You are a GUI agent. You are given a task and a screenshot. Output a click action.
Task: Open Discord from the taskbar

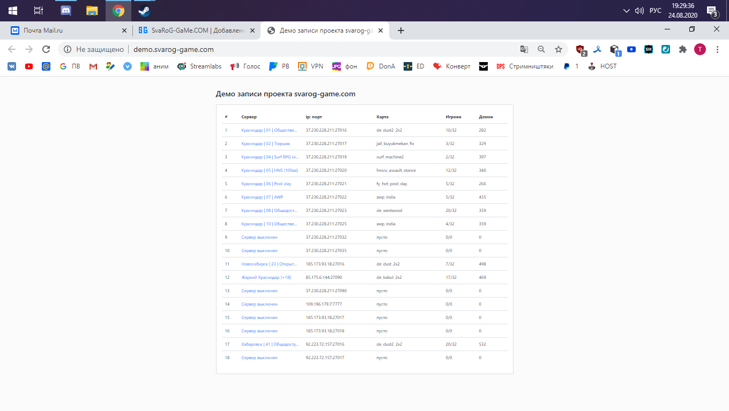(x=66, y=10)
